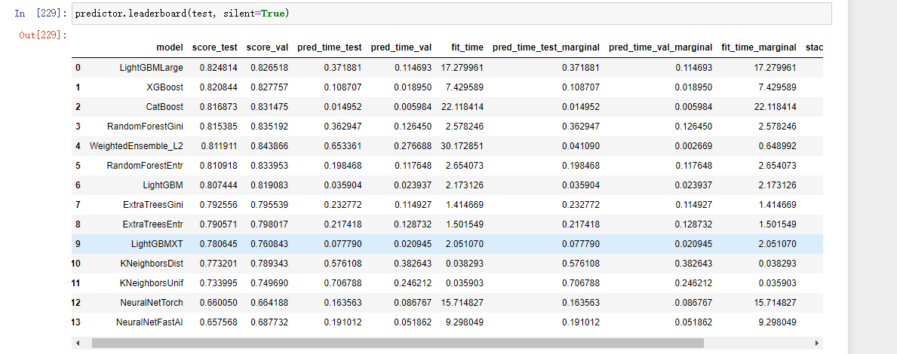Click the 'model' column header

(x=170, y=47)
